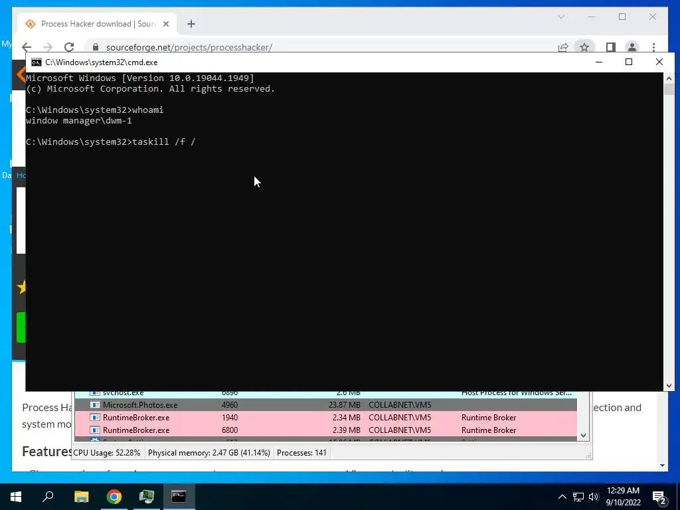Open Chrome three-dot menu
Viewport: 680px width, 510px height.
click(653, 47)
